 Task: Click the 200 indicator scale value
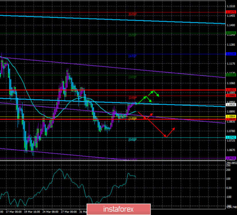(x=228, y=170)
